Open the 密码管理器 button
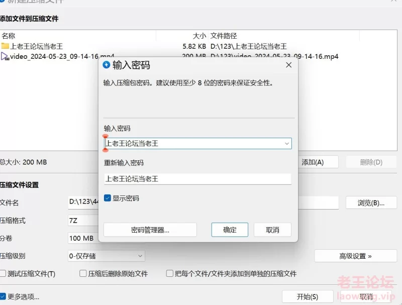The width and height of the screenshot is (402, 305). [150, 230]
